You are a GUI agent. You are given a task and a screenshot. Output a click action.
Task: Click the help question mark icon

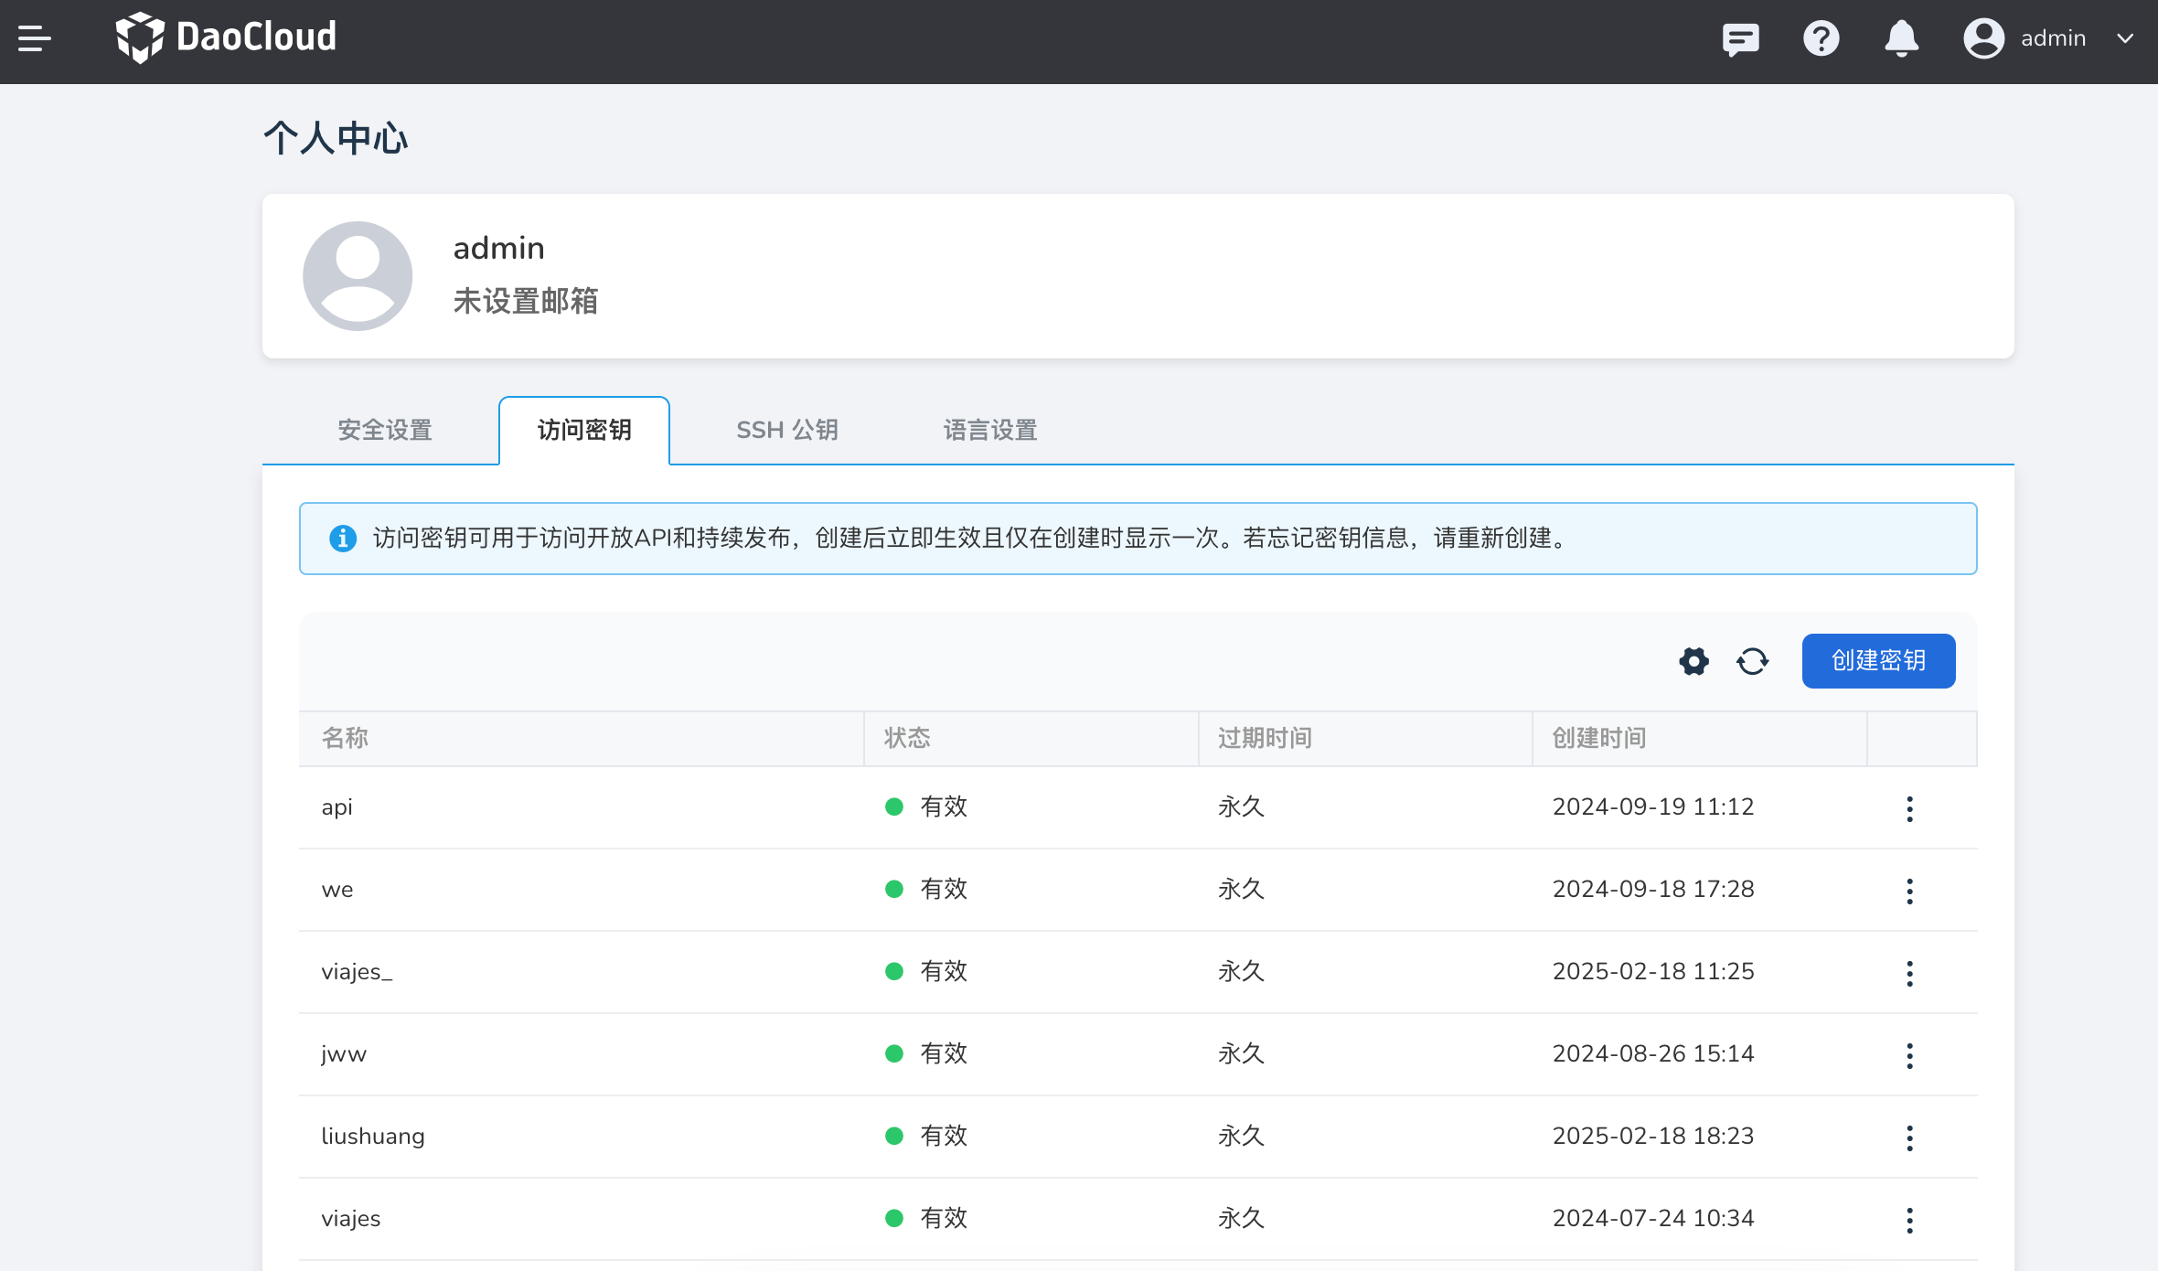pyautogui.click(x=1821, y=39)
